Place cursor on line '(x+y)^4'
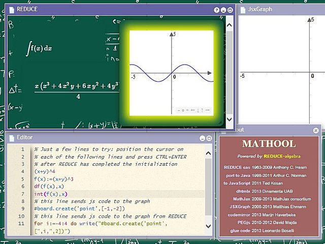 [x=45, y=171]
